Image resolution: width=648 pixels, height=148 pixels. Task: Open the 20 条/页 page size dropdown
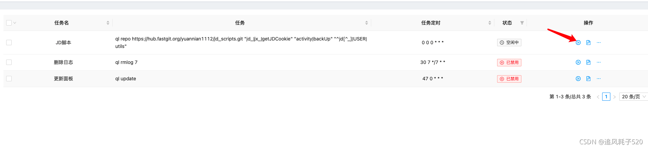click(633, 97)
